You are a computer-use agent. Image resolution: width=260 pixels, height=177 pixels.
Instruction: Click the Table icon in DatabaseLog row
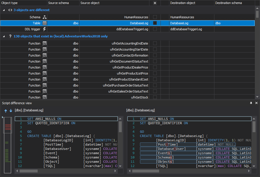pos(44,23)
